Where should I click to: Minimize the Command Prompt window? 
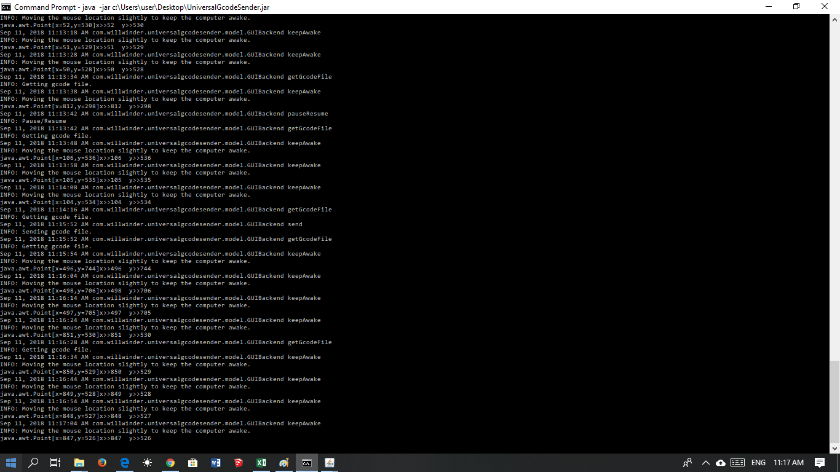coord(769,7)
